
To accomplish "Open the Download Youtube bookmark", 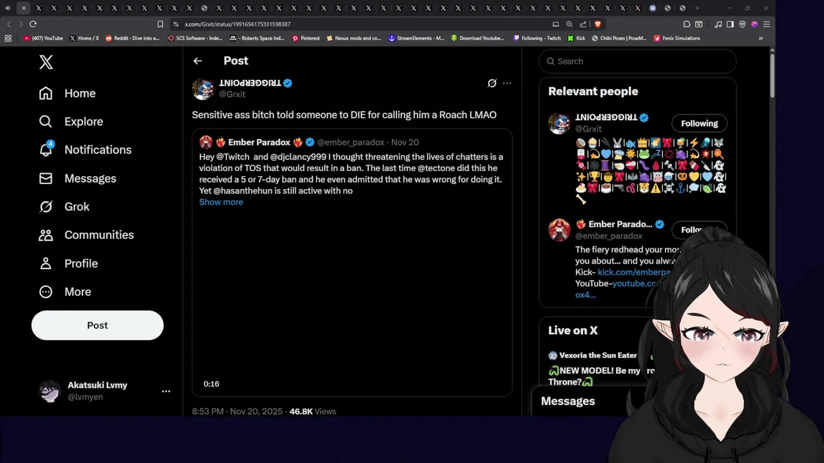I will [x=478, y=38].
